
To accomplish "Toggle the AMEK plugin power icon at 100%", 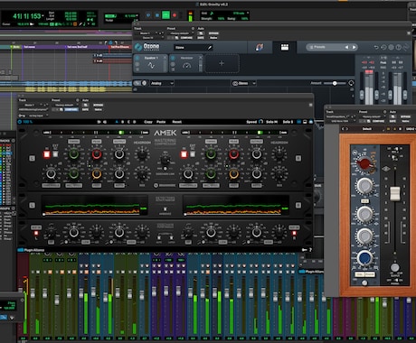I will (x=20, y=122).
